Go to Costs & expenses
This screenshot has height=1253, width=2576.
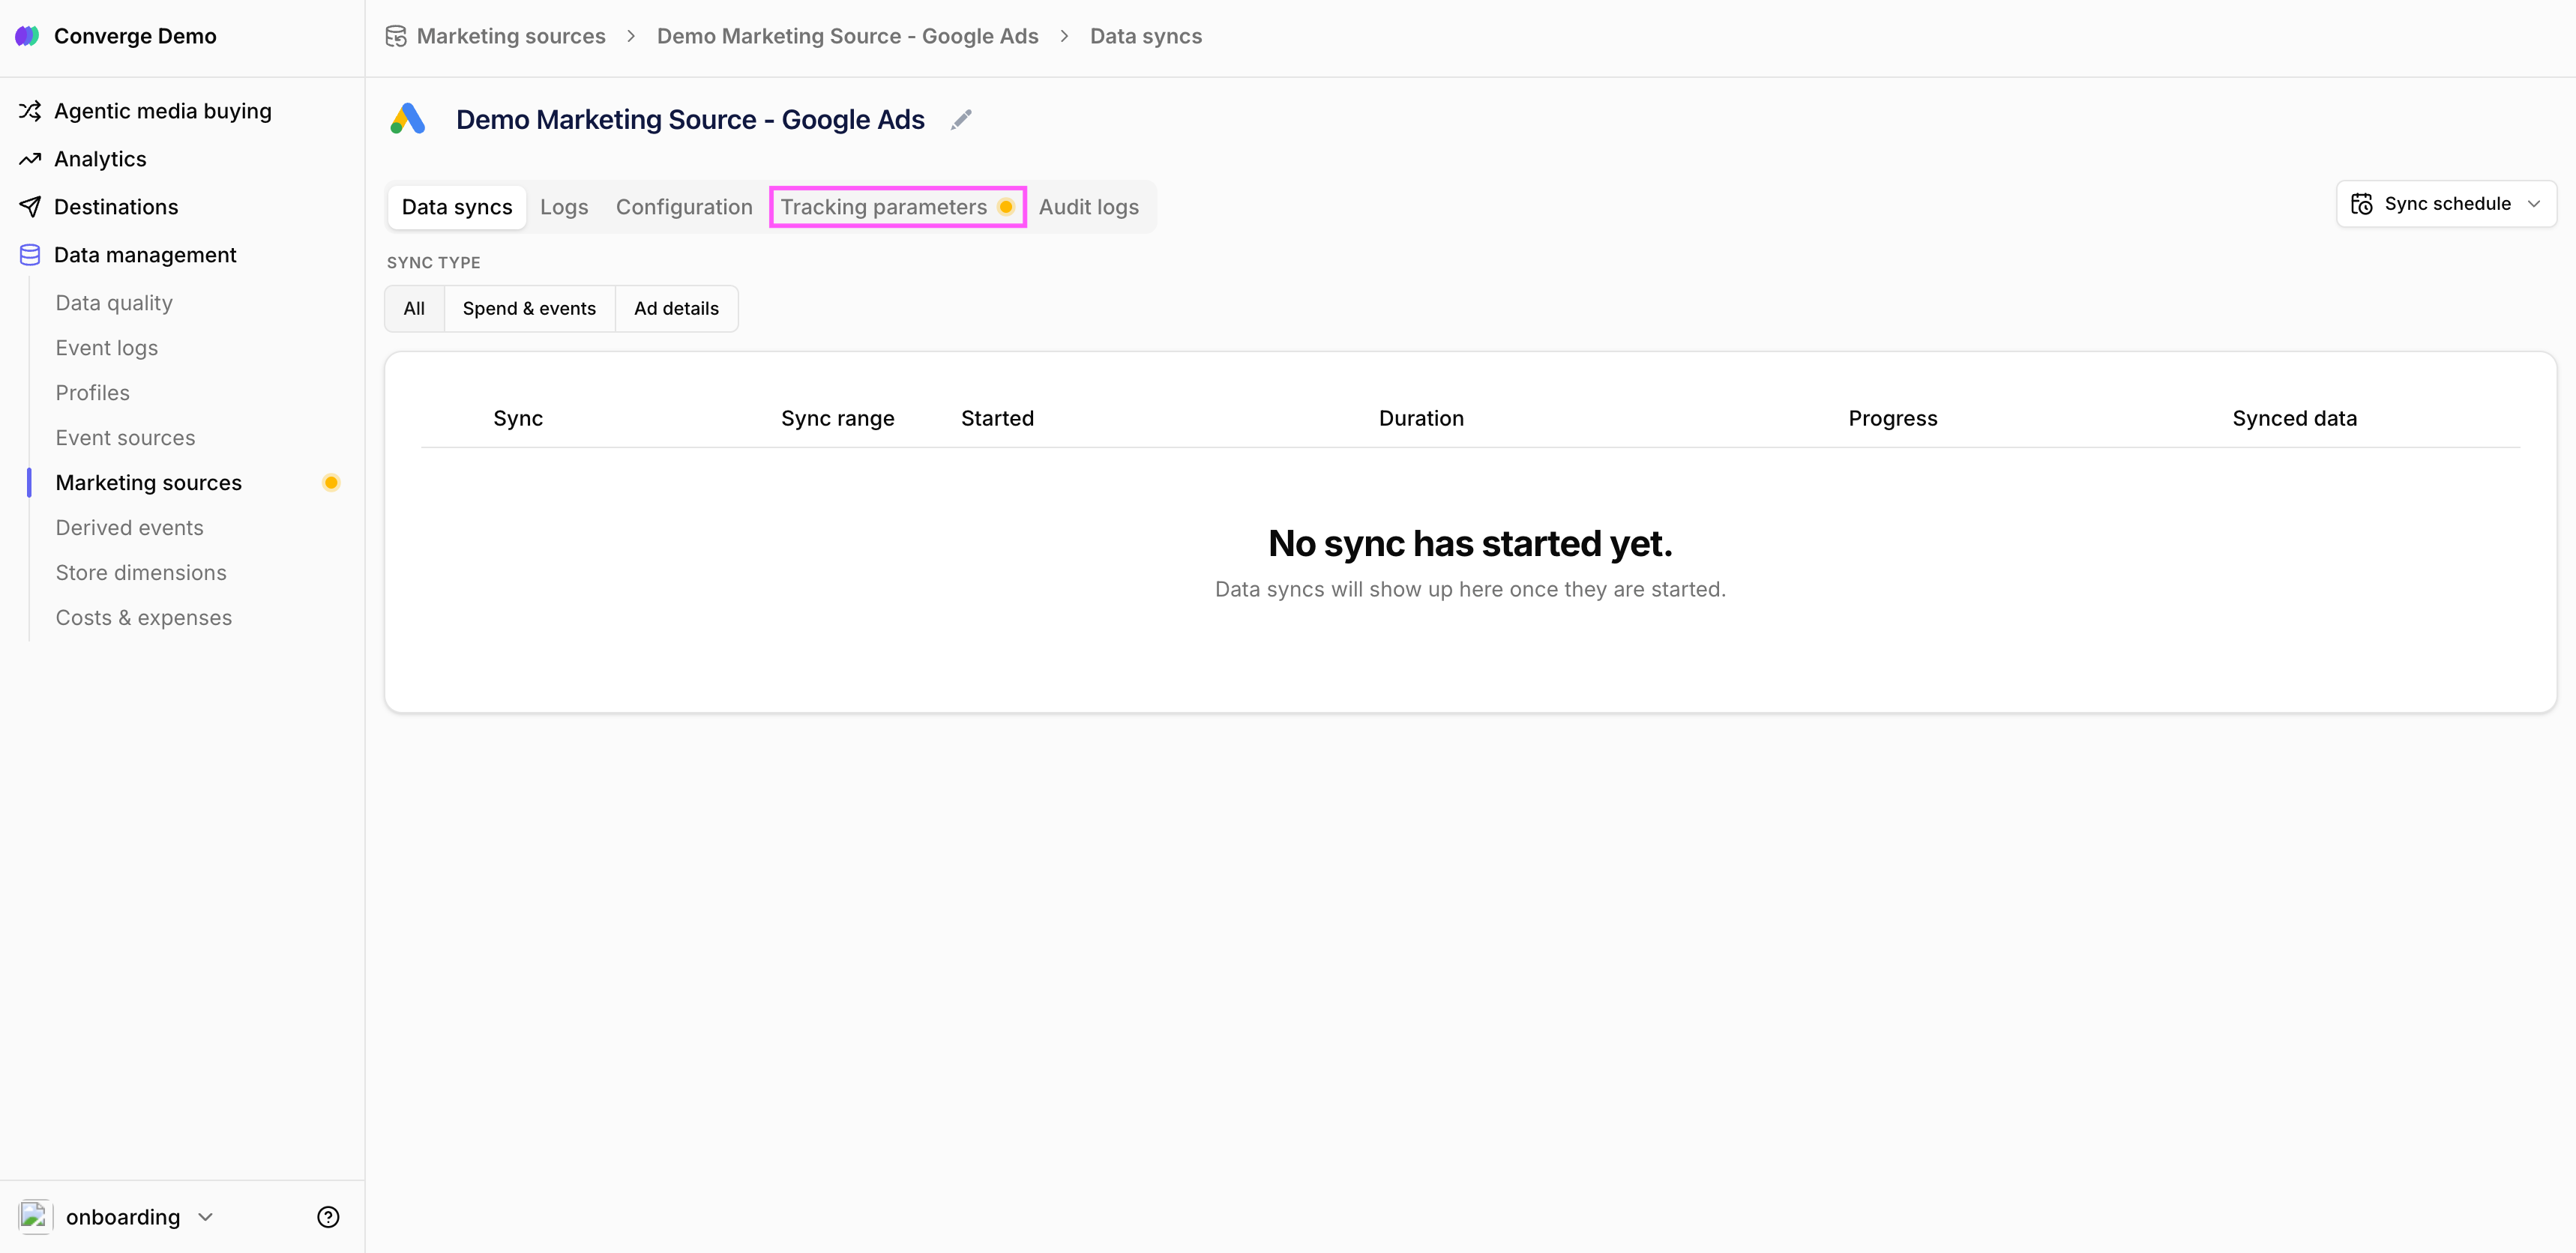point(144,618)
